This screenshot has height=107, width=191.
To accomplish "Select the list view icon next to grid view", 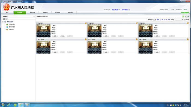I will click(186, 17).
